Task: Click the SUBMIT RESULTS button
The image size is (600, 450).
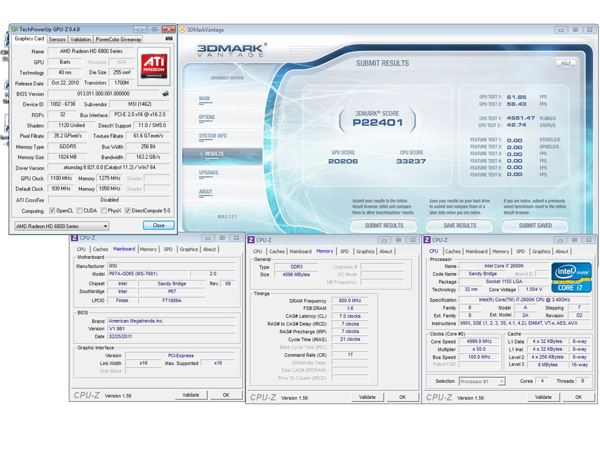Action: (384, 226)
